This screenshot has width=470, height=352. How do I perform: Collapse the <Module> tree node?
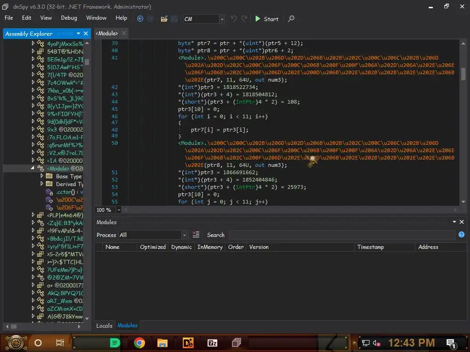point(33,168)
